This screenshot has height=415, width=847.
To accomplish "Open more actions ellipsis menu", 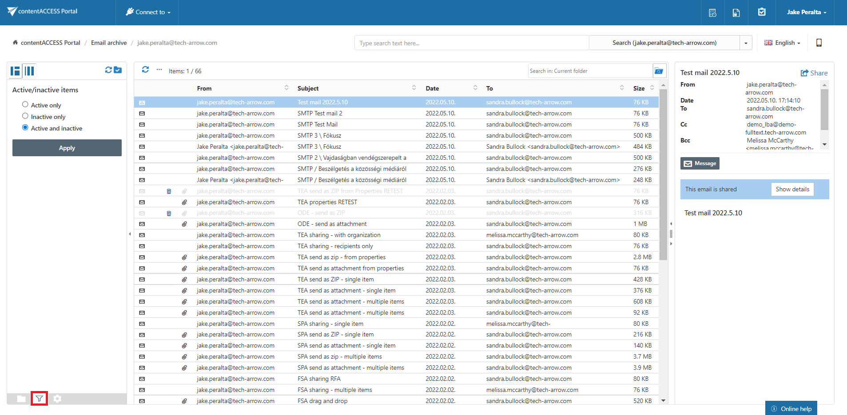I will 159,70.
